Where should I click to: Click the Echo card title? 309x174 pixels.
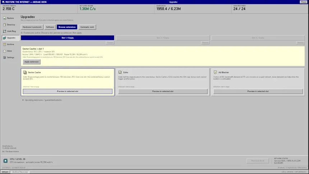[126, 72]
